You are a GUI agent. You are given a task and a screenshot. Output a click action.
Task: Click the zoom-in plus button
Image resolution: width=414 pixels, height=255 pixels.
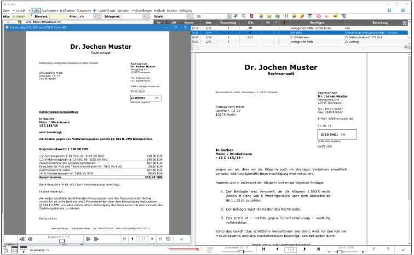[x=363, y=251]
